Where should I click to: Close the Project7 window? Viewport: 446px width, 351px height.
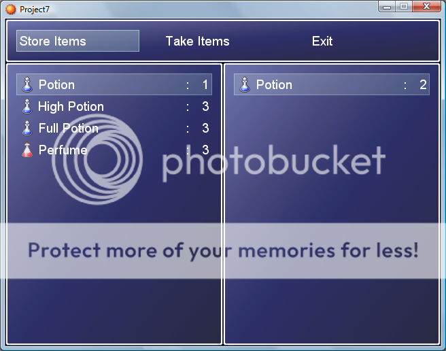coord(426,7)
